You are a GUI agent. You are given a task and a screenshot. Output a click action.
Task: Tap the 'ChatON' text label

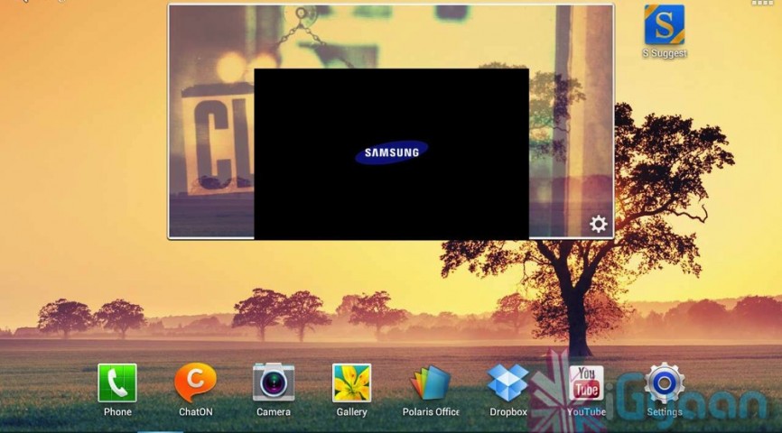(x=195, y=412)
